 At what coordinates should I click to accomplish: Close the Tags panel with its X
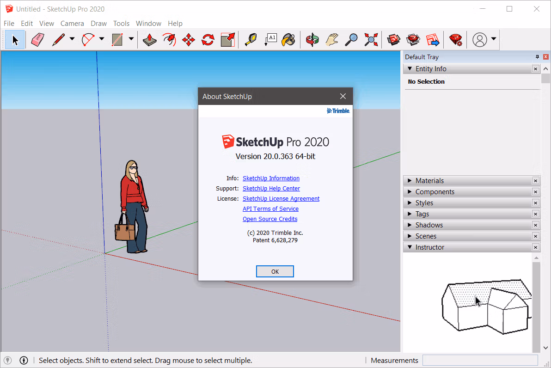(536, 214)
